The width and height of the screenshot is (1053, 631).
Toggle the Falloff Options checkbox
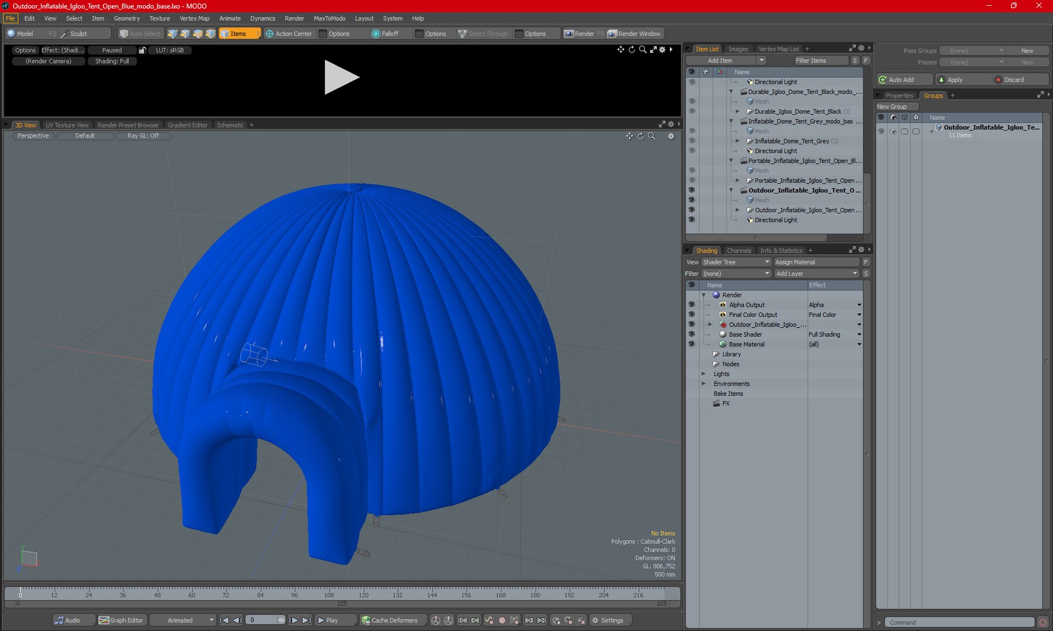coord(419,33)
